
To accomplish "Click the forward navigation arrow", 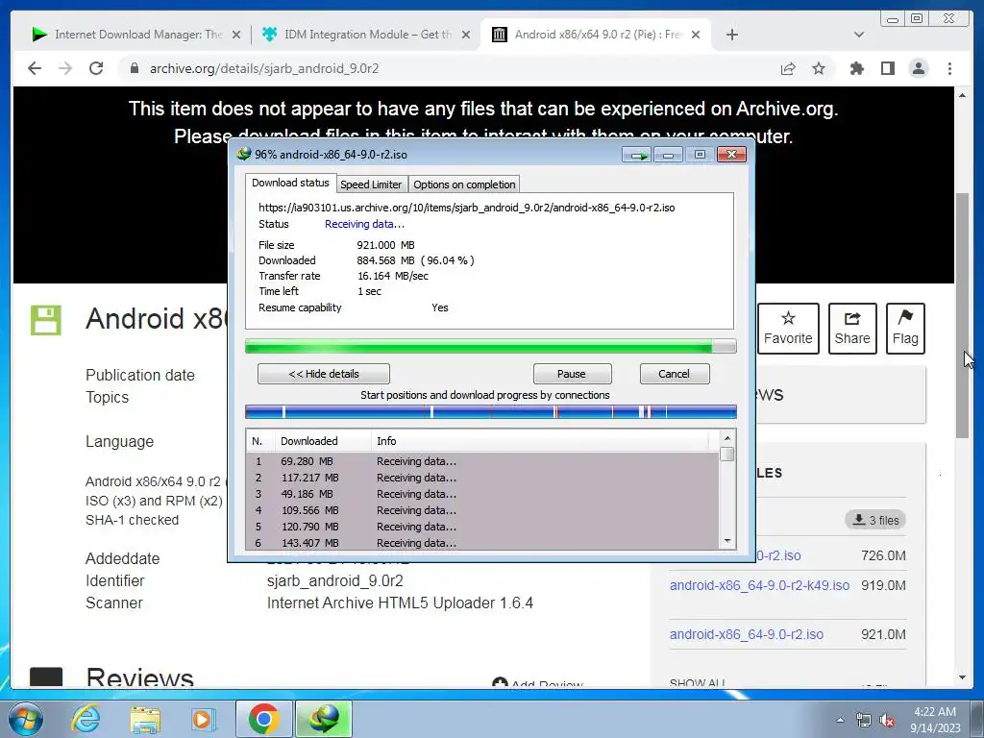I will (65, 68).
